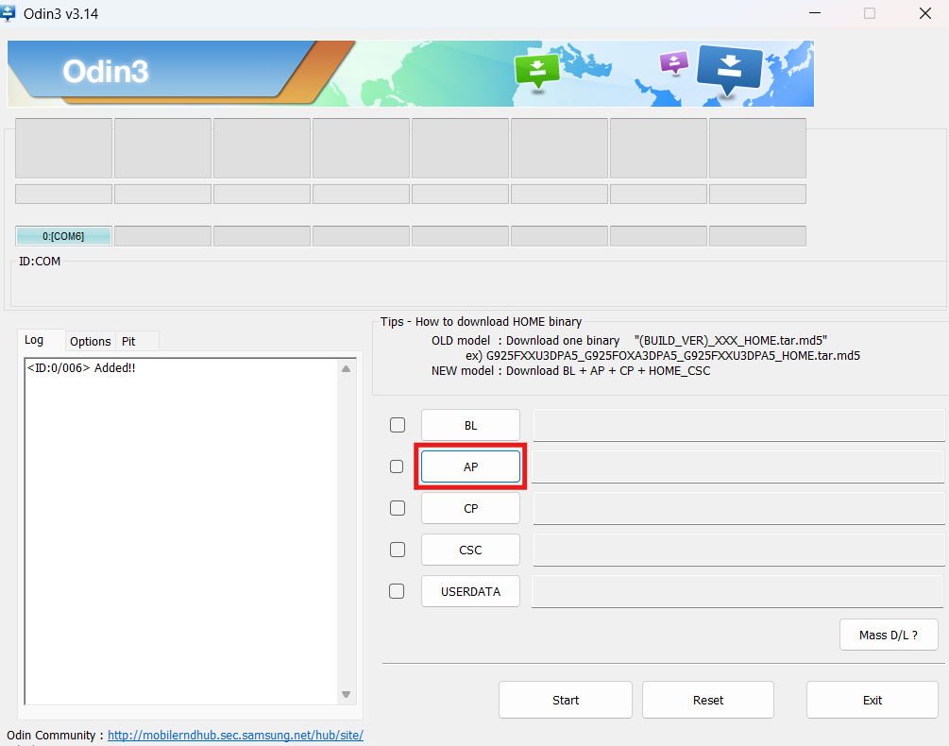Click the CSC file path field
The height and width of the screenshot is (746, 949).
pos(739,550)
